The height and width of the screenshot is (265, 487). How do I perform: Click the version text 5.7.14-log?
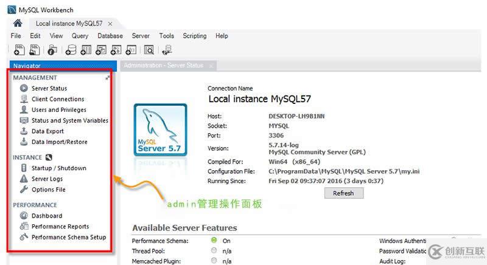coord(284,145)
